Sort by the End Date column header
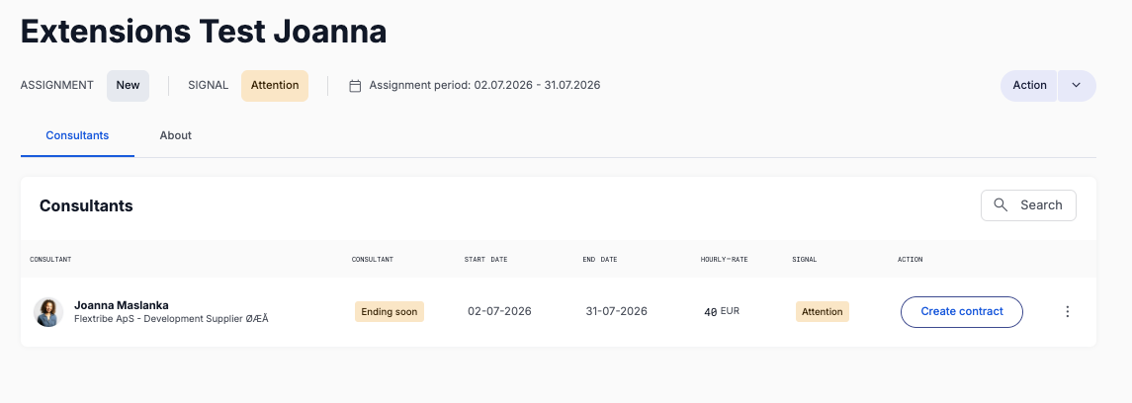The width and height of the screenshot is (1132, 403). coord(600,260)
